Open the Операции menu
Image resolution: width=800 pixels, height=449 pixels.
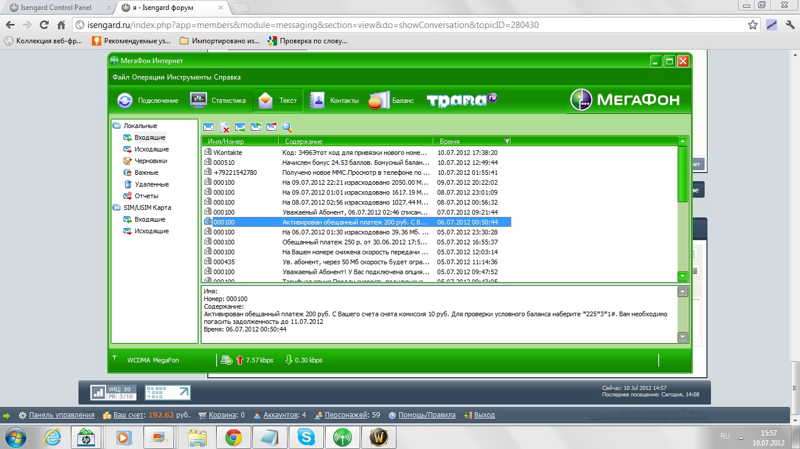(148, 77)
